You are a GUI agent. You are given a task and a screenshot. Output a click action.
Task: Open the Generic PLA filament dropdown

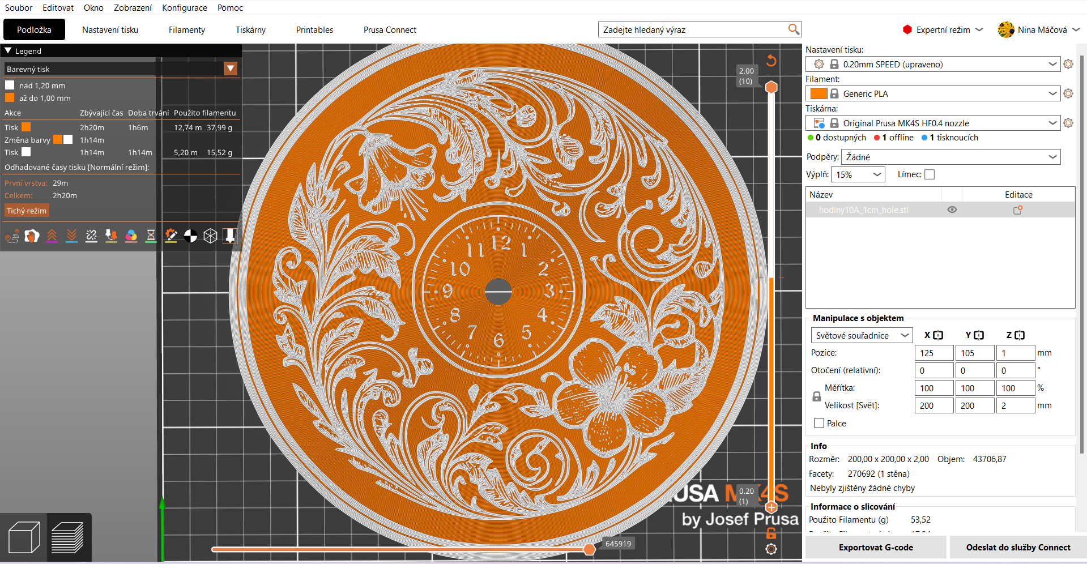[x=933, y=93]
